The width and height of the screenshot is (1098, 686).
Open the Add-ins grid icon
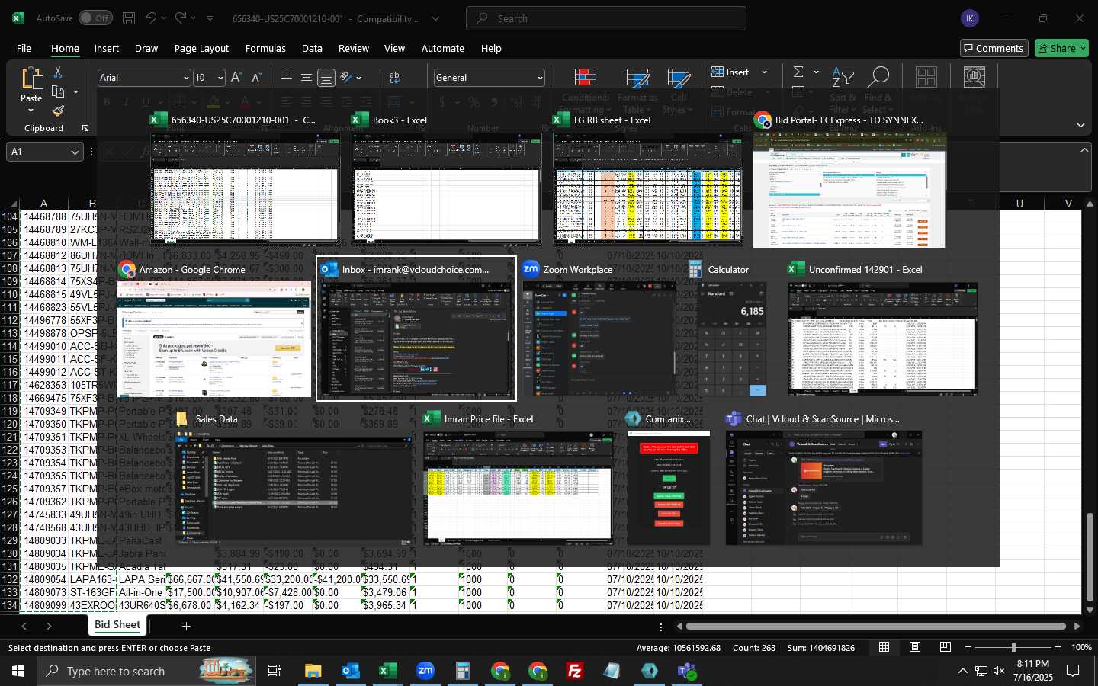coord(926,77)
